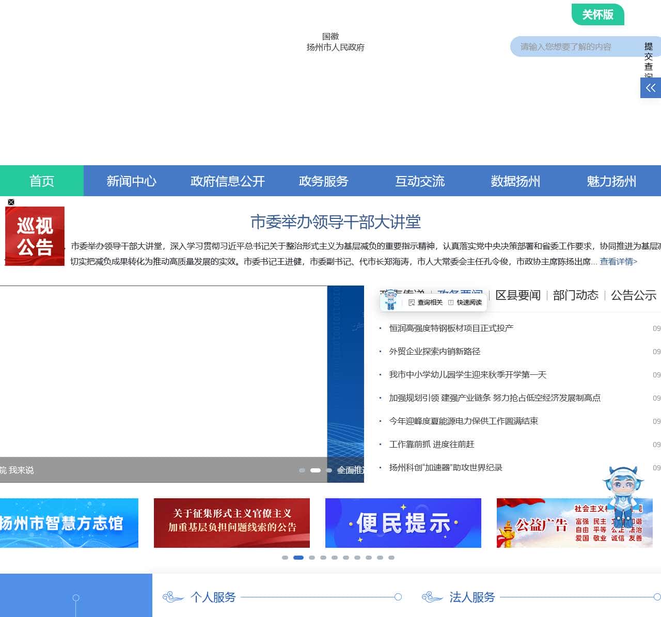Open the 巡视公告 red banner image
Image resolution: width=661 pixels, height=617 pixels.
[x=35, y=236]
